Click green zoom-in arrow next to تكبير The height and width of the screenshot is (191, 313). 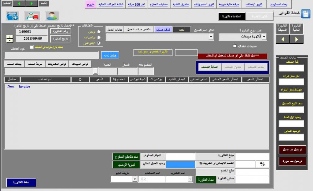coord(32,3)
